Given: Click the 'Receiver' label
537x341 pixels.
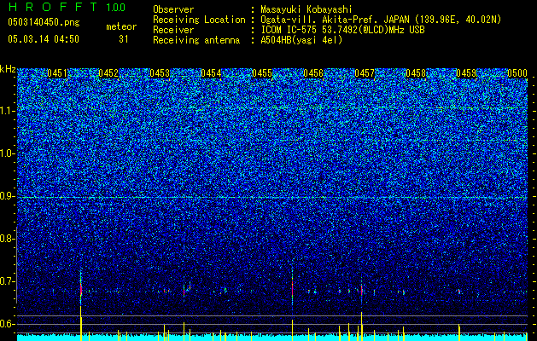Looking at the screenshot, I should (x=173, y=30).
